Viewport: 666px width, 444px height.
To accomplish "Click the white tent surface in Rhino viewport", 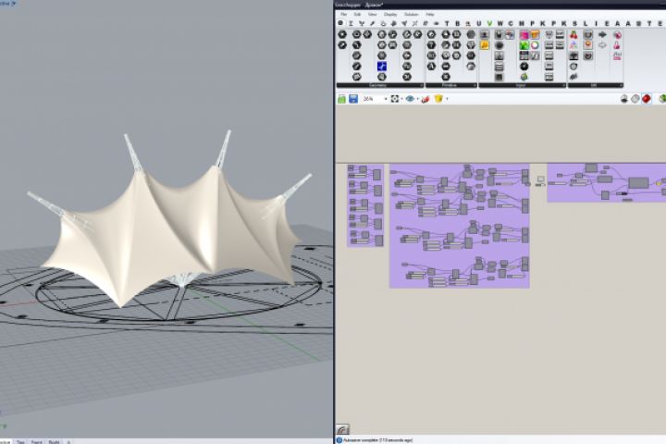I will (x=170, y=229).
